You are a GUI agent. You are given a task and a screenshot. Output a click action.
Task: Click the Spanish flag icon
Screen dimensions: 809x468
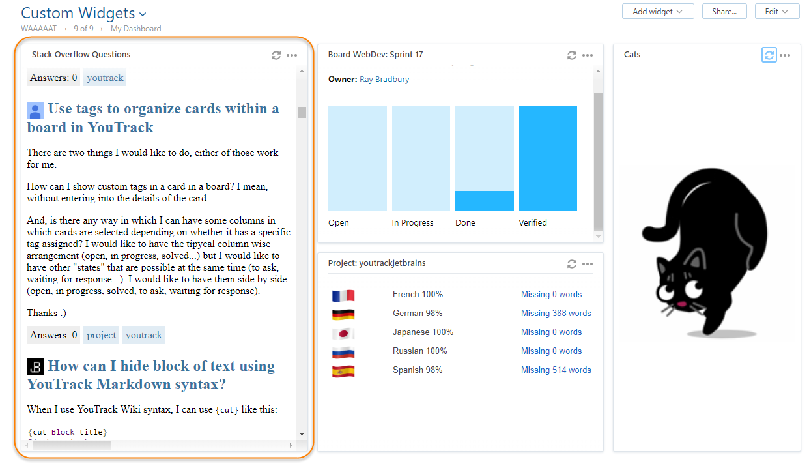(343, 370)
